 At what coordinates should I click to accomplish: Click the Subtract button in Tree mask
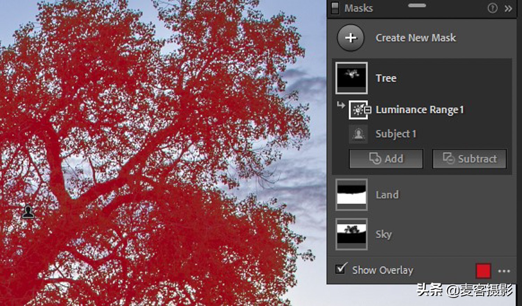pyautogui.click(x=469, y=159)
